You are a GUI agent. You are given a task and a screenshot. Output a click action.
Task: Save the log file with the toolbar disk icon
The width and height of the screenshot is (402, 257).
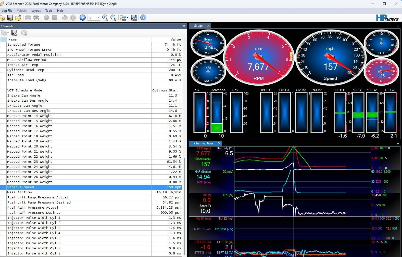[10, 18]
